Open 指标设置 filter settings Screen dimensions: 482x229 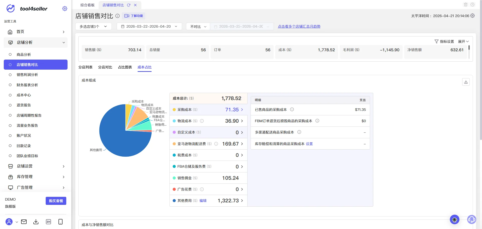(444, 41)
